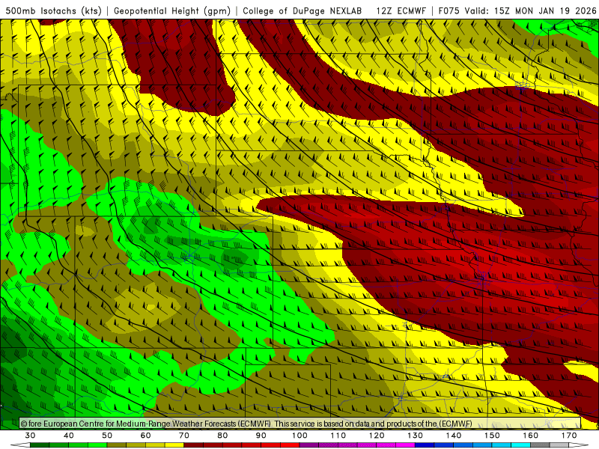Click the olive swatch starting at 50

pyautogui.click(x=117, y=446)
